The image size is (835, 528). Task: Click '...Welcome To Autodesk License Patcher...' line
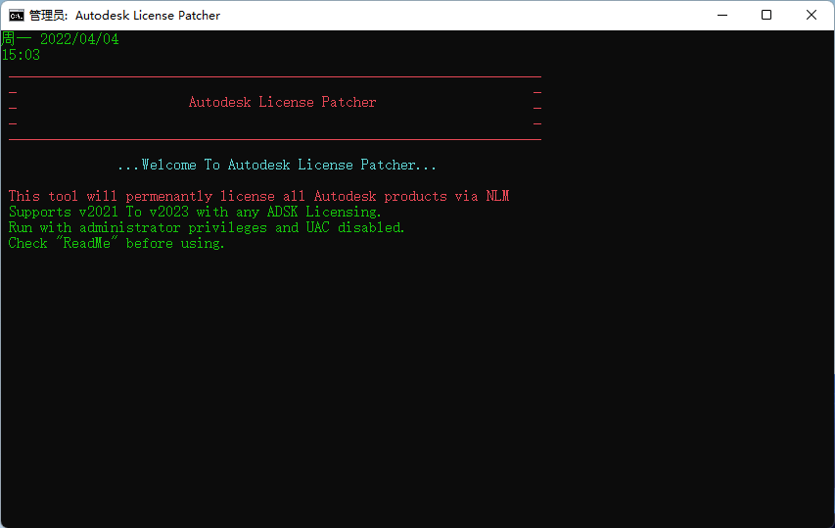[x=277, y=165]
